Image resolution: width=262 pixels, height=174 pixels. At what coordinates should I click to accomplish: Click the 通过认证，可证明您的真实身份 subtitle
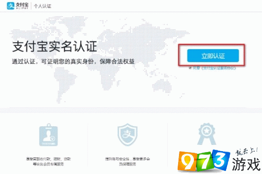73,61
